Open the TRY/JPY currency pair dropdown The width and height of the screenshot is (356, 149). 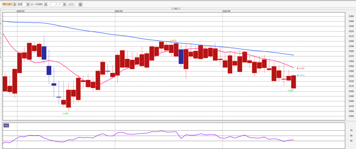[9, 4]
